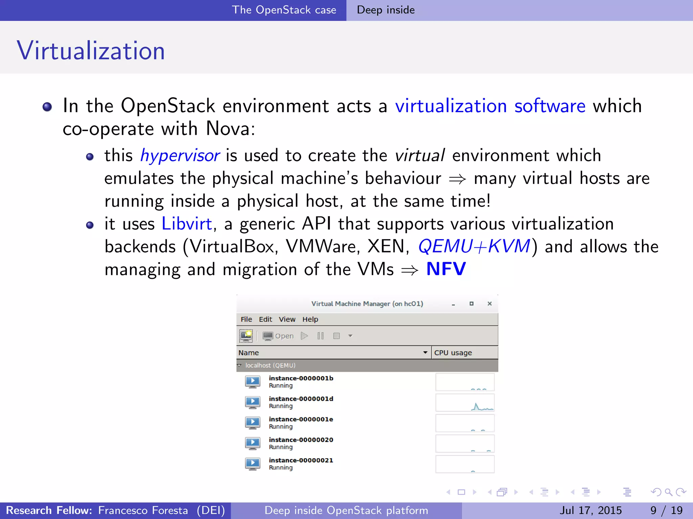Viewport: 693px width, 519px height.
Task: Click the Shut down (stop) toolbar icon
Action: point(336,336)
